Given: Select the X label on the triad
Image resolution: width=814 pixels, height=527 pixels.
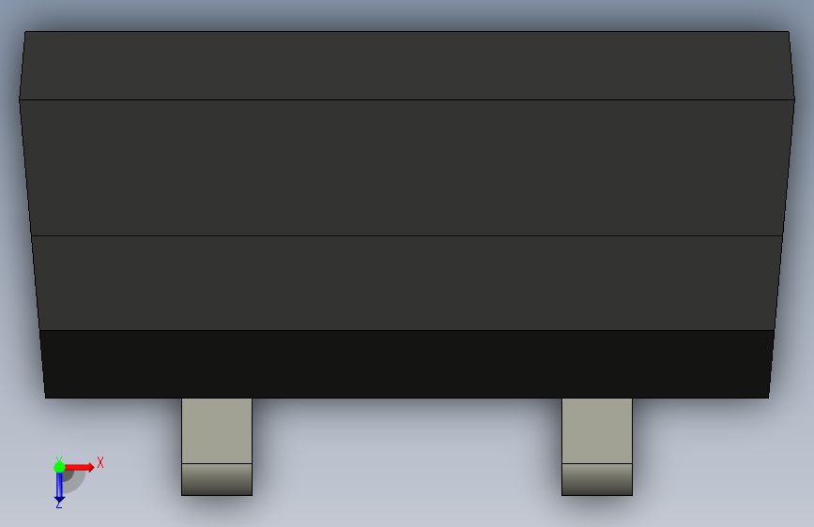Looking at the screenshot, I should tap(100, 462).
